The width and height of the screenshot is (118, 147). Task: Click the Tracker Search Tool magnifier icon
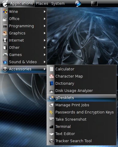[52, 141]
